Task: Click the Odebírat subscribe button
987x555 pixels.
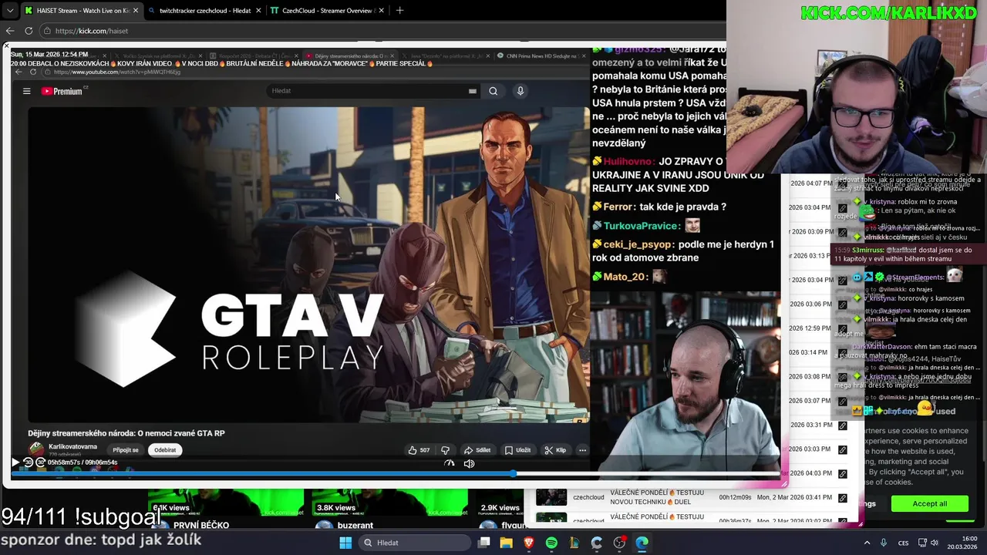Action: pyautogui.click(x=165, y=450)
